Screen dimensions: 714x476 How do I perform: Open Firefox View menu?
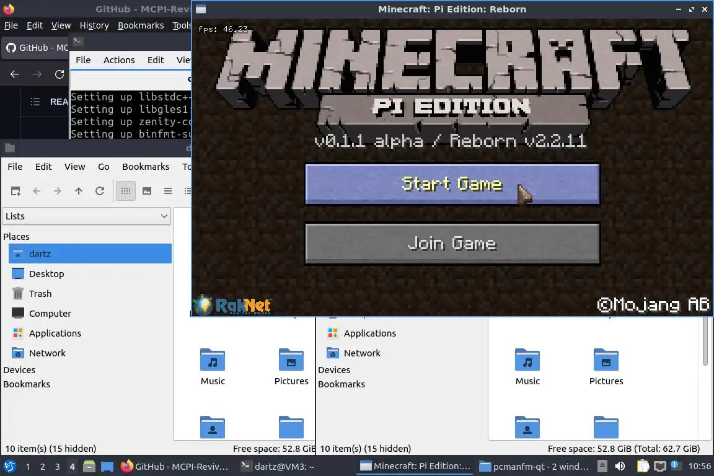pyautogui.click(x=61, y=25)
